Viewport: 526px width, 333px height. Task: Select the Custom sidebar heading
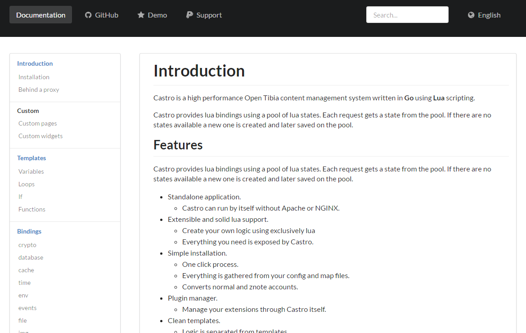coord(28,111)
